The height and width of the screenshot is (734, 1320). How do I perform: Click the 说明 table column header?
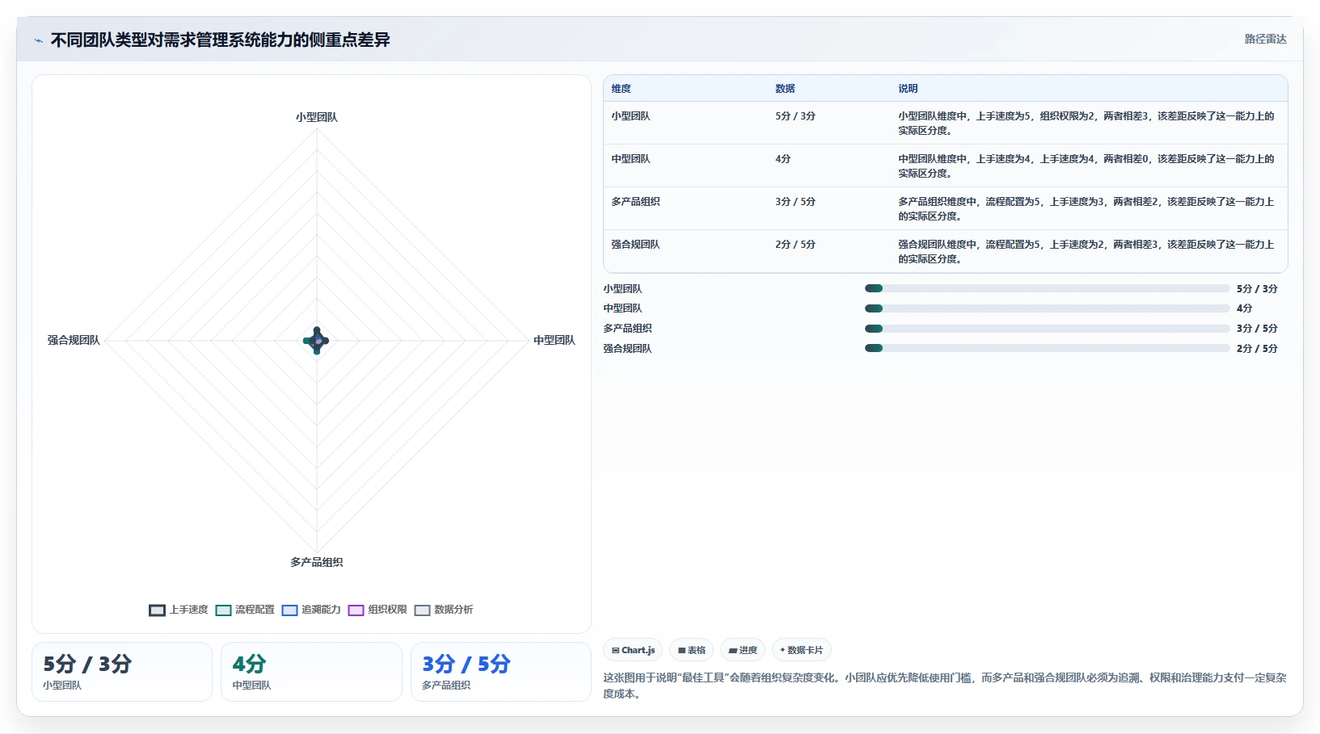908,89
